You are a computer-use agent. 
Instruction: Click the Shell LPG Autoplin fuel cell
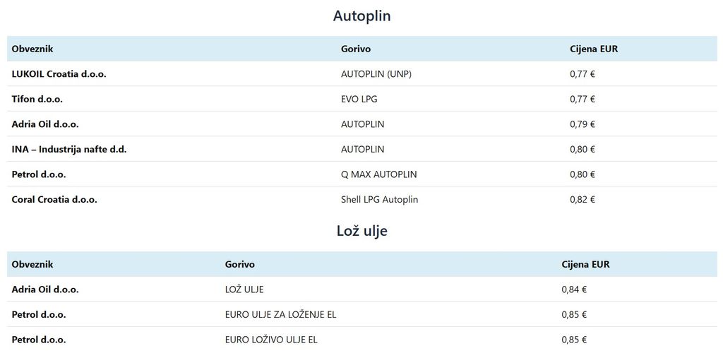(380, 199)
